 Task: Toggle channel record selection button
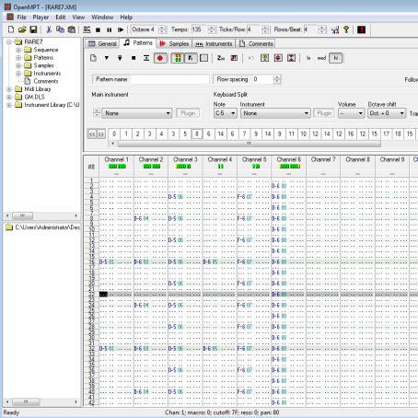pyautogui.click(x=203, y=58)
